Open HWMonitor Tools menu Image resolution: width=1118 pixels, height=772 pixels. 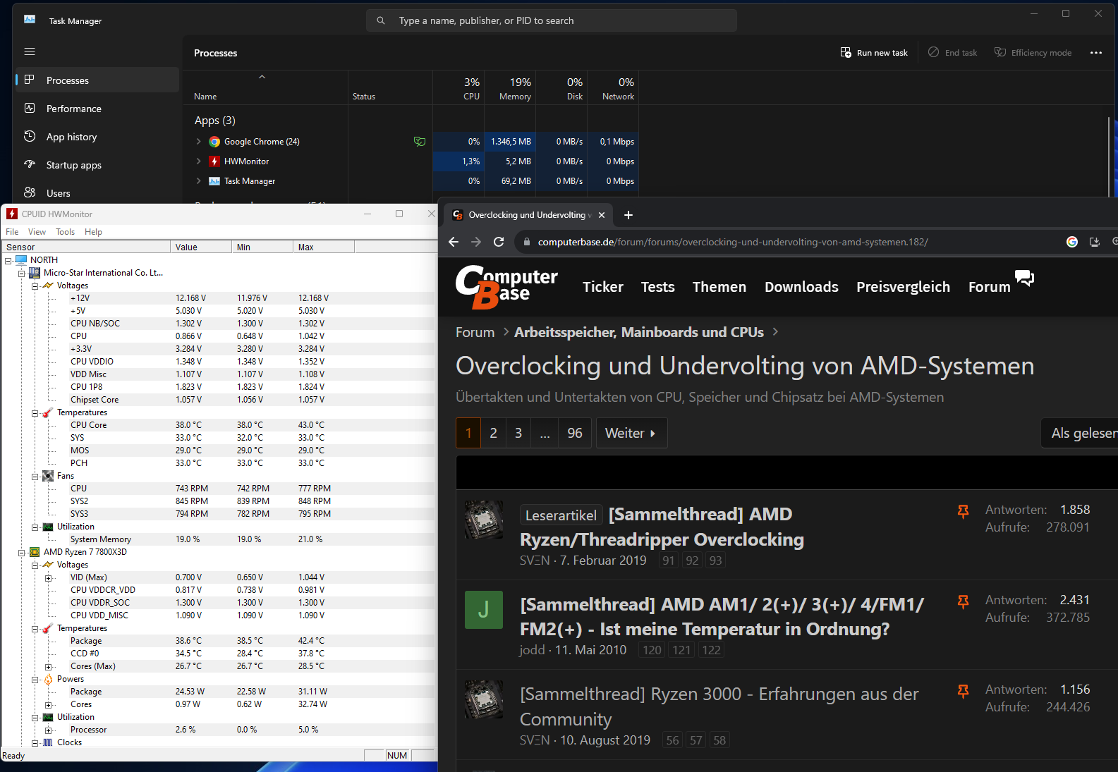coord(65,232)
